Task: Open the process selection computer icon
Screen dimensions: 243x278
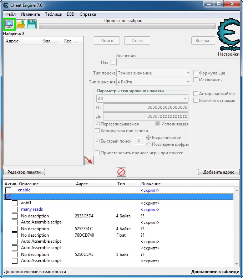Action: (9, 24)
